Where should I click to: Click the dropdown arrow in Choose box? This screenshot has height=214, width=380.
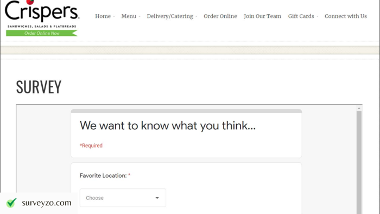point(157,198)
